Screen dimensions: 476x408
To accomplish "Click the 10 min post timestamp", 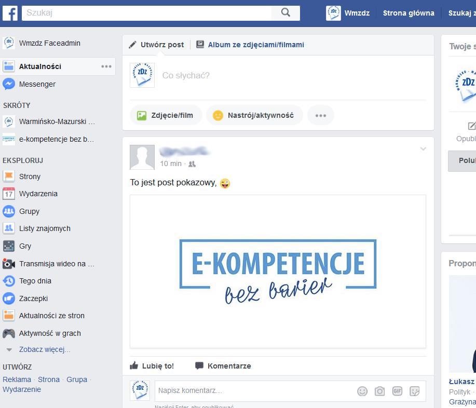I will click(x=171, y=164).
